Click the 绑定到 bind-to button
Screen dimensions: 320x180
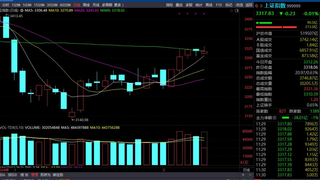pos(58,175)
